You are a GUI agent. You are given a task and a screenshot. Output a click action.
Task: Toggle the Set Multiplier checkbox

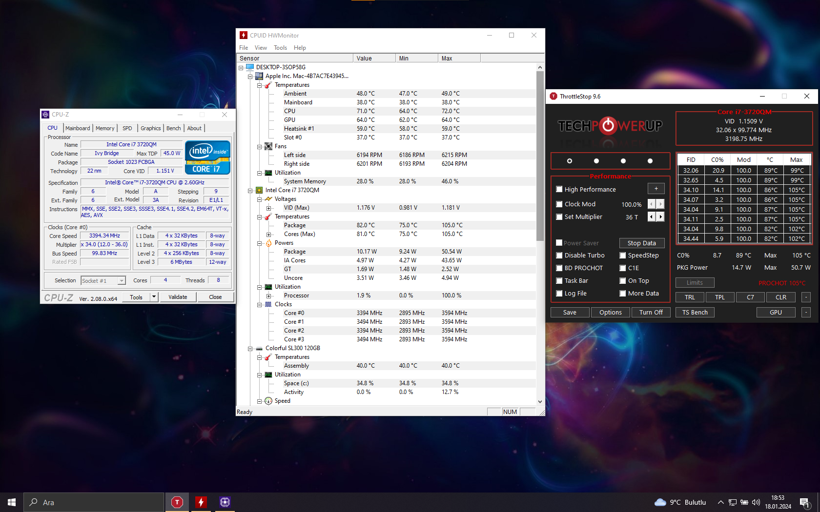[559, 217]
